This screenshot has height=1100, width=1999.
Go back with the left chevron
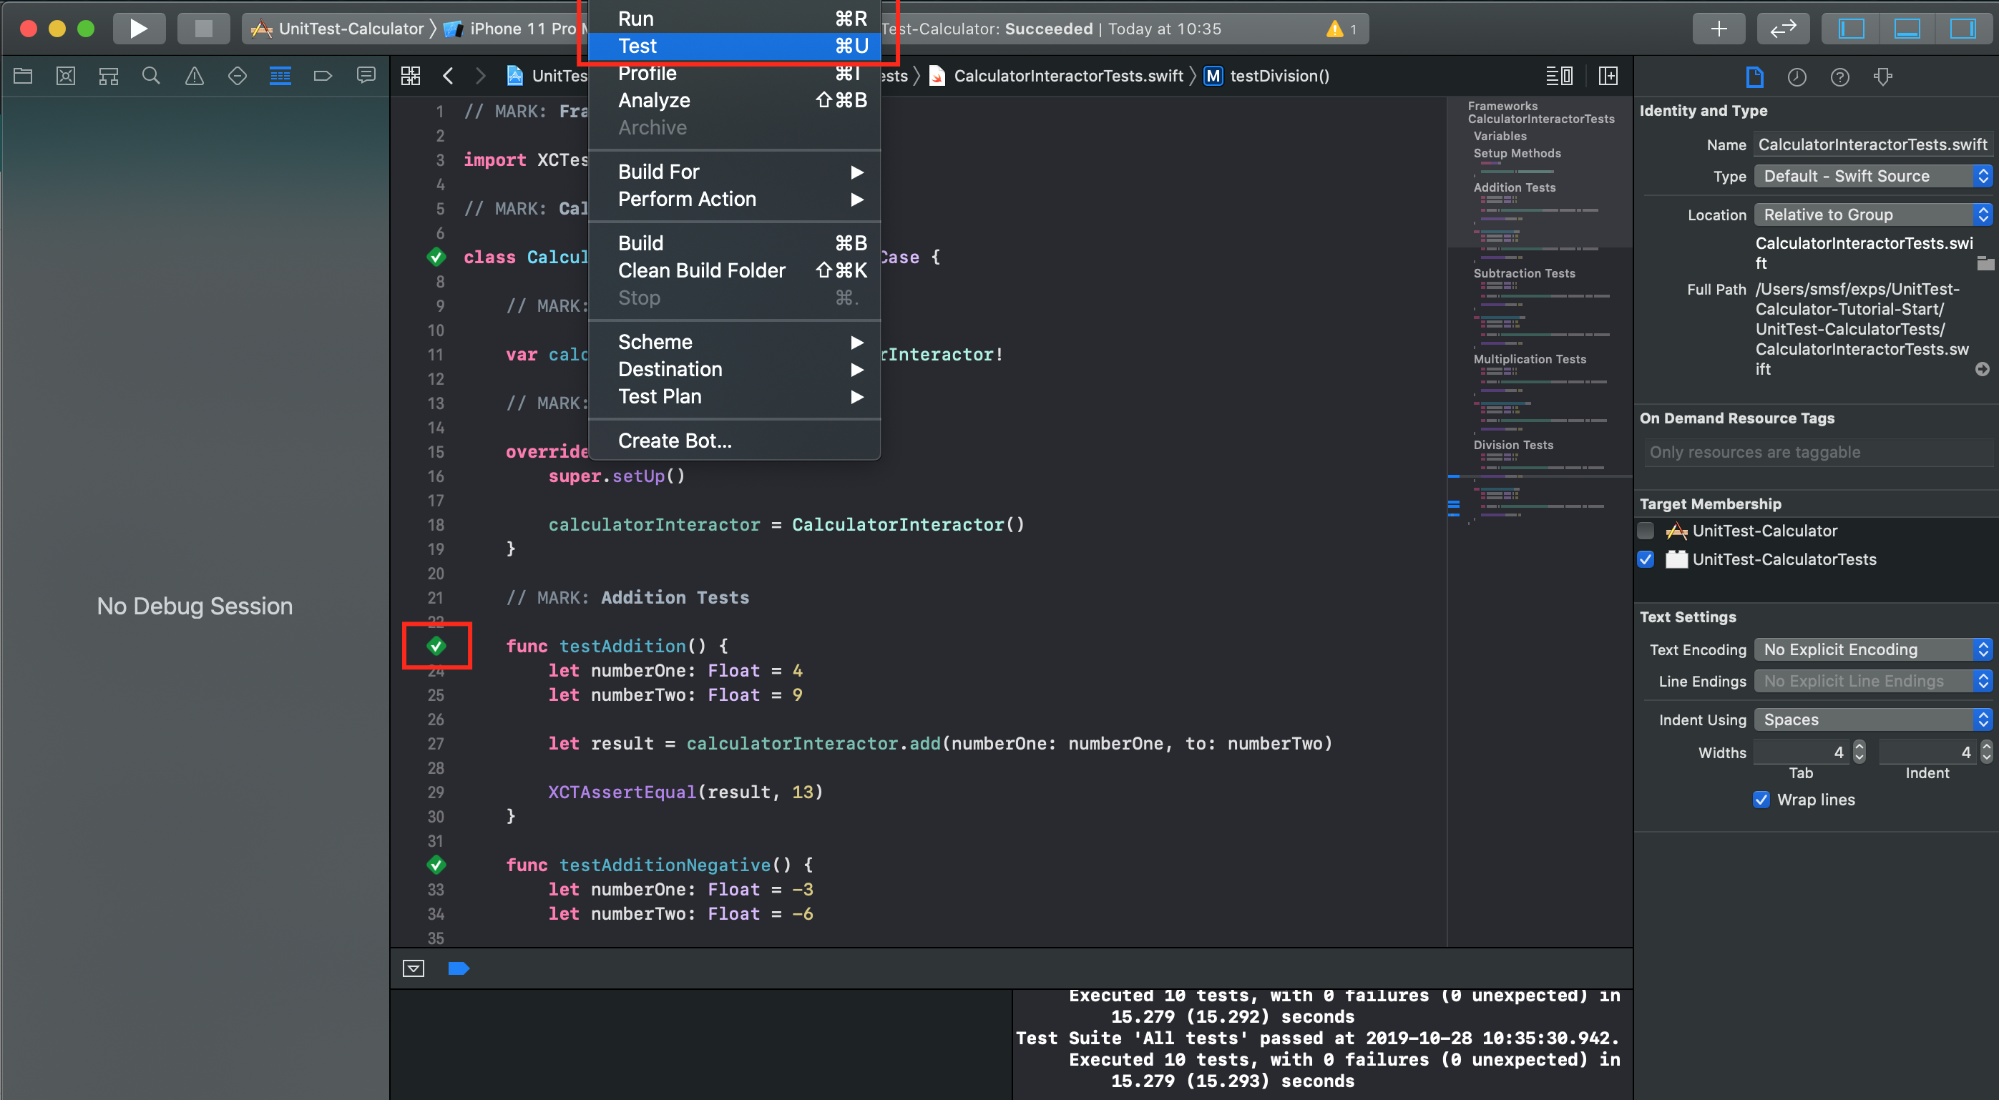[448, 76]
